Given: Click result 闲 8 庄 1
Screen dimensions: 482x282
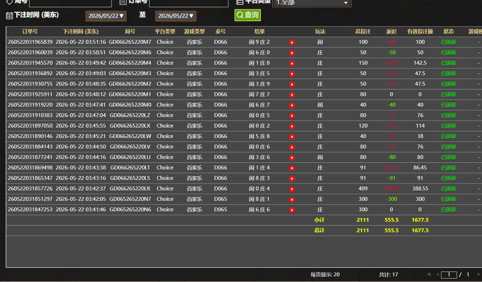Looking at the screenshot, I should (x=259, y=199).
